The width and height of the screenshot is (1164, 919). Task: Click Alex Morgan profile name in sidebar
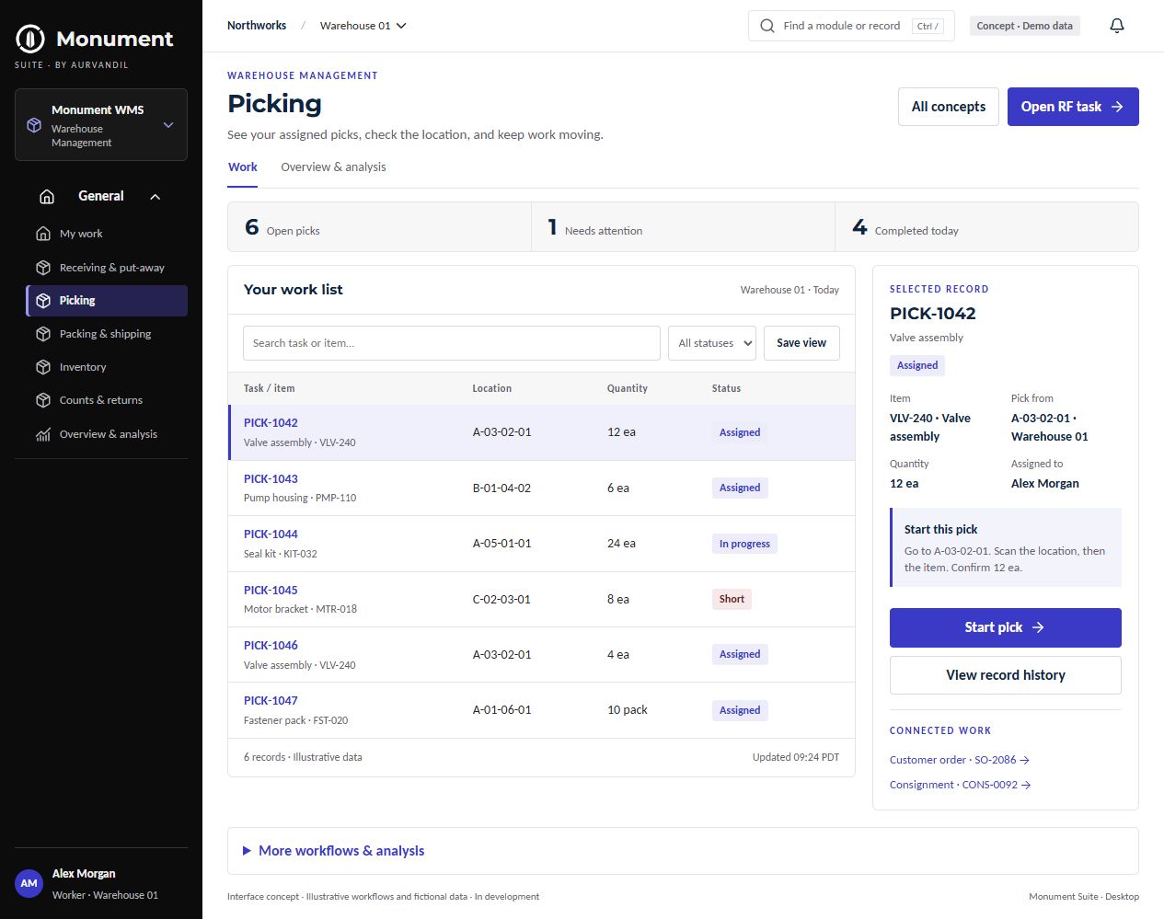pos(84,874)
